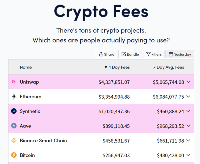The height and width of the screenshot is (164, 200).
Task: Select the Binance Smart Chain row name
Action: (43, 141)
